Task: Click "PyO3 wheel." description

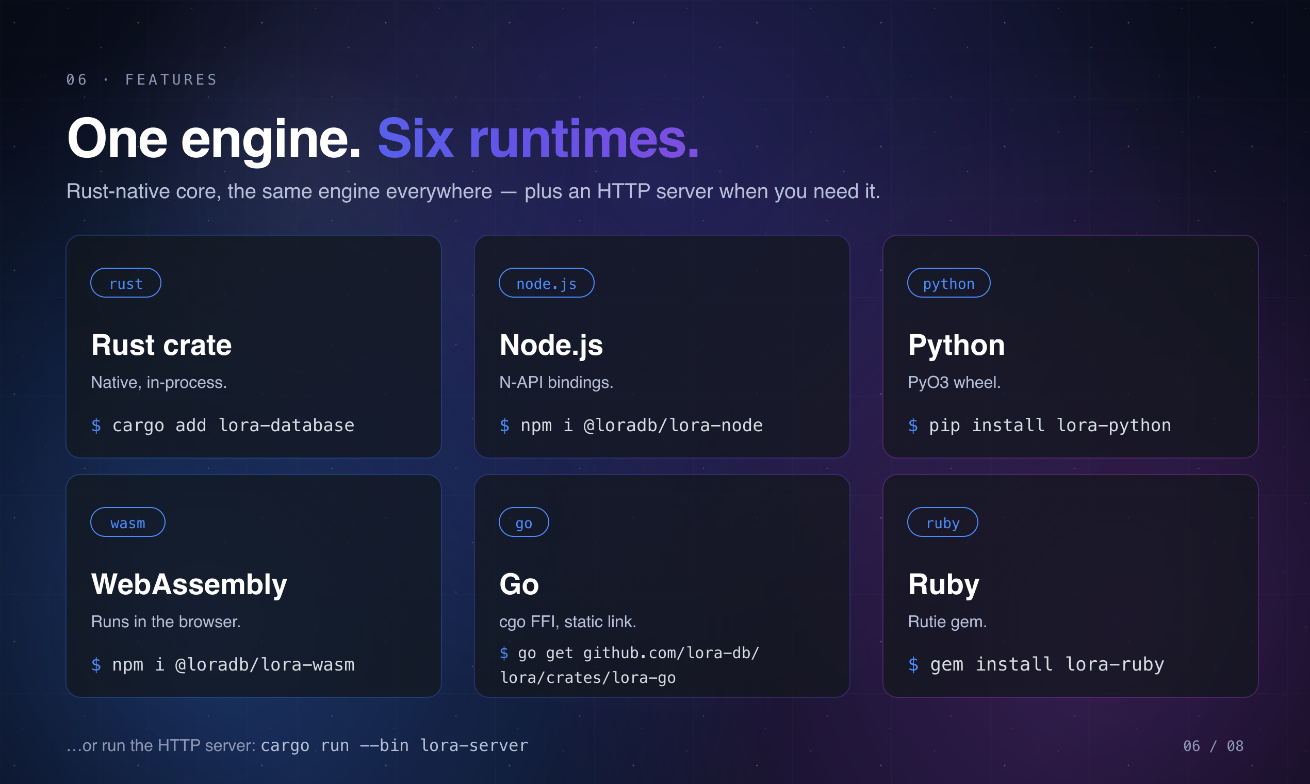Action: pyautogui.click(x=954, y=383)
